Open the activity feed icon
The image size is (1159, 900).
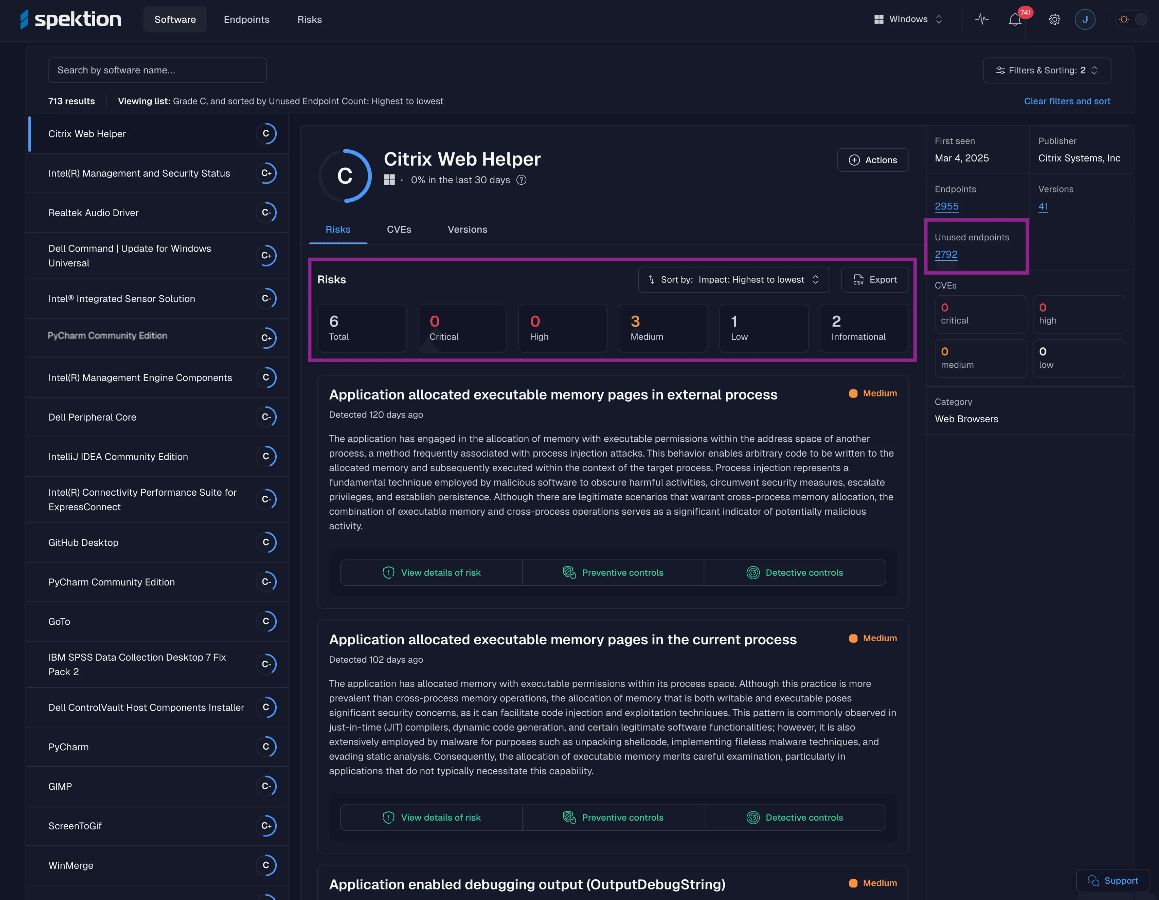tap(981, 19)
